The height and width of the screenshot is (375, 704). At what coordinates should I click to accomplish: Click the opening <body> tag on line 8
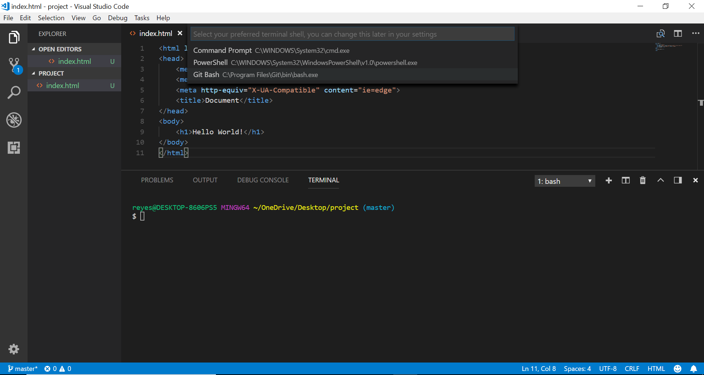pyautogui.click(x=171, y=121)
